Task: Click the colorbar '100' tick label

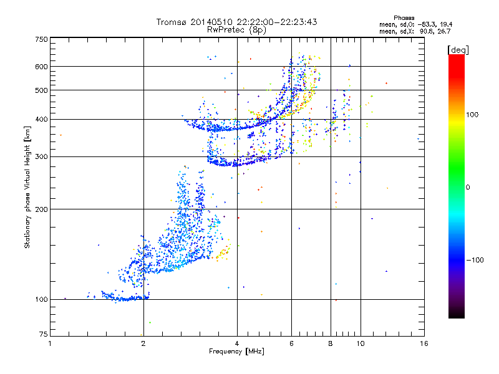Action: pos(472,115)
